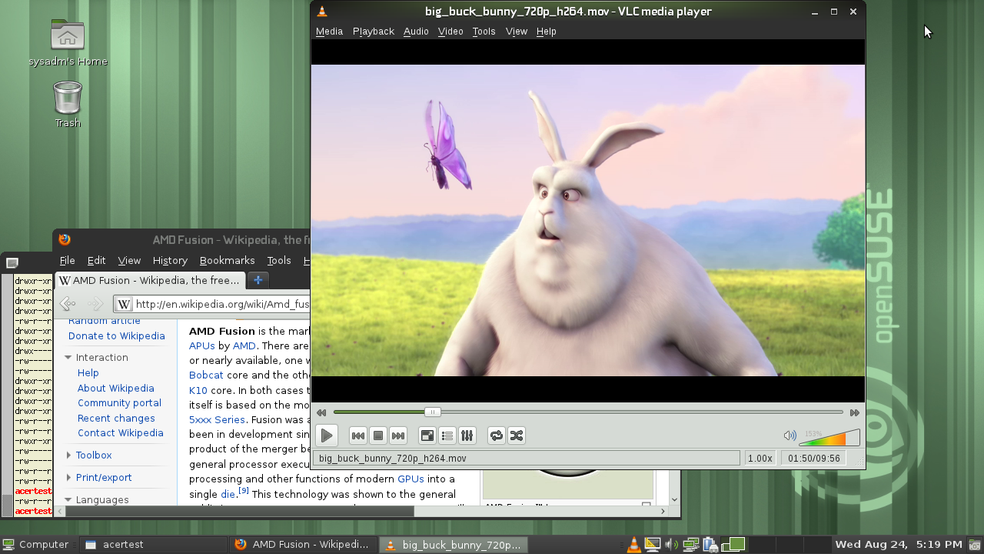Click the VLC cone icon in the system tray
Screen dimensions: 984x554
633,544
